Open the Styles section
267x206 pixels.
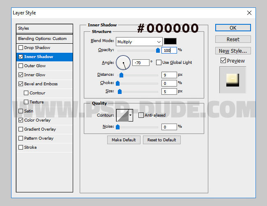(44, 28)
